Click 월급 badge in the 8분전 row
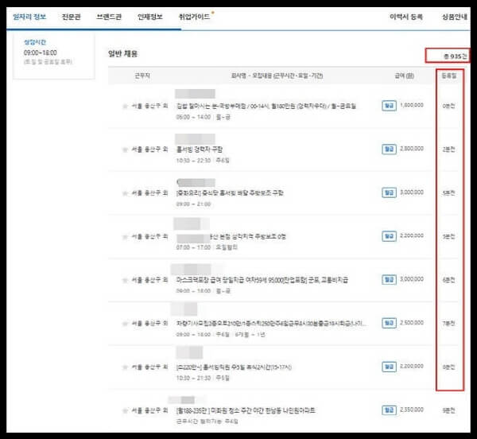This screenshot has height=439, width=477. point(389,367)
